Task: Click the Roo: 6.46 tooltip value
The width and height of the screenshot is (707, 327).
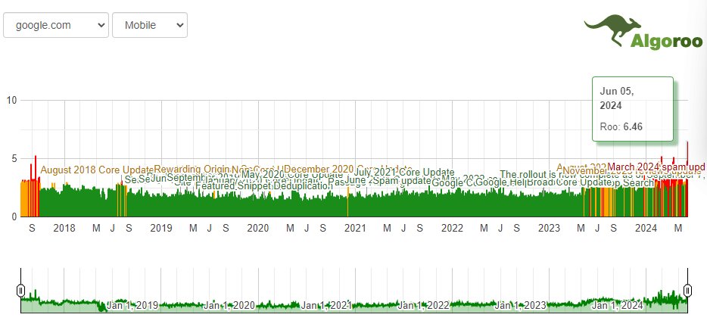Action: (x=621, y=126)
